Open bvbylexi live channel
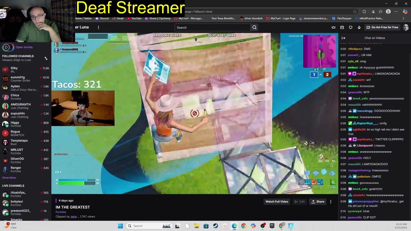 point(26,203)
